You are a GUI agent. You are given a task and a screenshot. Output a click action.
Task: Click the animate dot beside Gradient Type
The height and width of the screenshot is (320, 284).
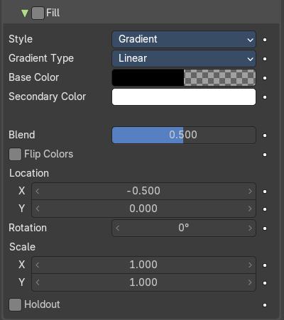pos(265,59)
